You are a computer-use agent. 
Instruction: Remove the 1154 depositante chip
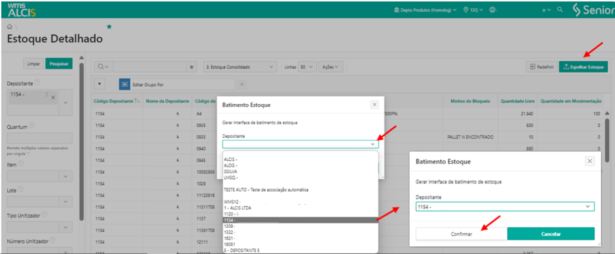pos(53,97)
